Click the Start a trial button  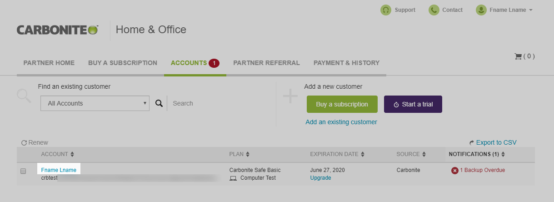tap(413, 104)
